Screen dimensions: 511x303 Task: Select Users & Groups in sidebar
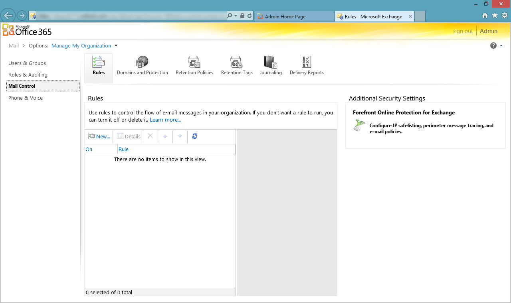27,63
